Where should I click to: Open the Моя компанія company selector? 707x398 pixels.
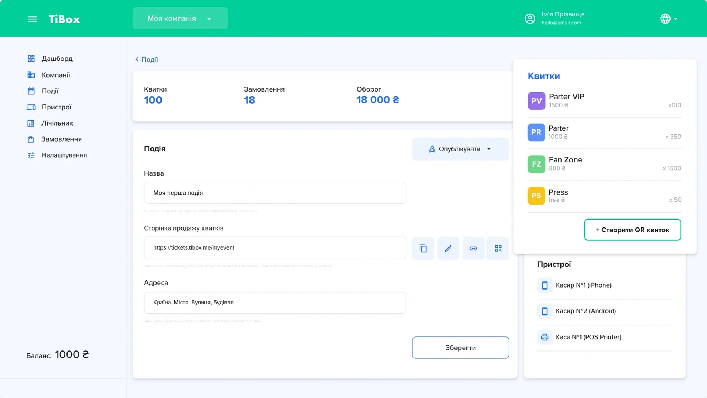[x=180, y=18]
